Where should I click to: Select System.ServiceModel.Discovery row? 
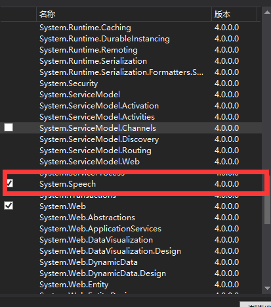coord(131,139)
